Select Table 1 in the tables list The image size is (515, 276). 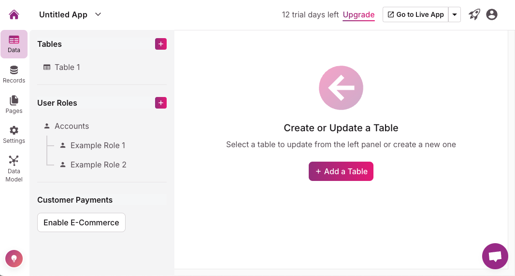(x=67, y=67)
